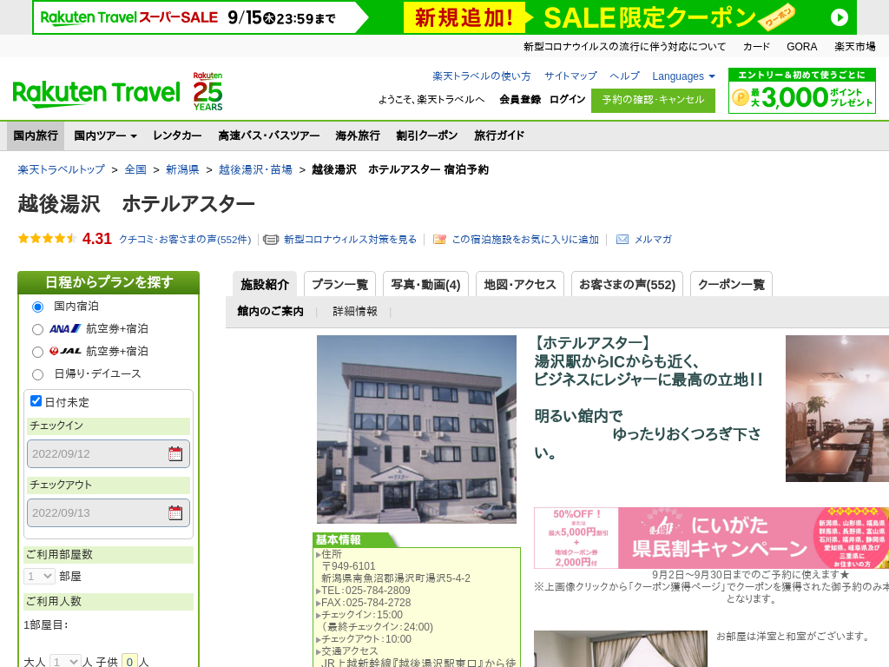Click the Rakuten Travel スーパーSALE banner
Viewport: 889px width, 667px height.
444,17
